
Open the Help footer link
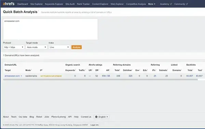pyautogui.click(x=76, y=117)
